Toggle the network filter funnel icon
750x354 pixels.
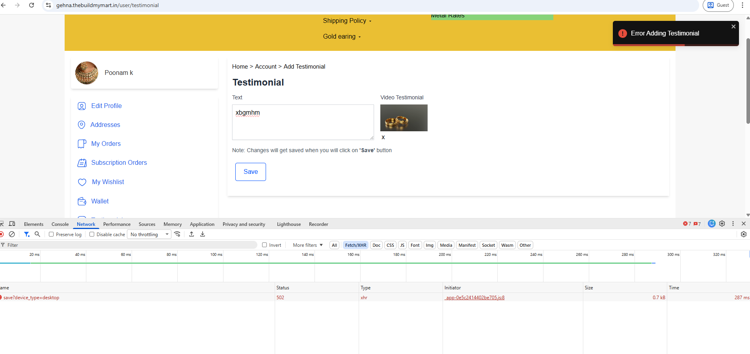tap(26, 234)
